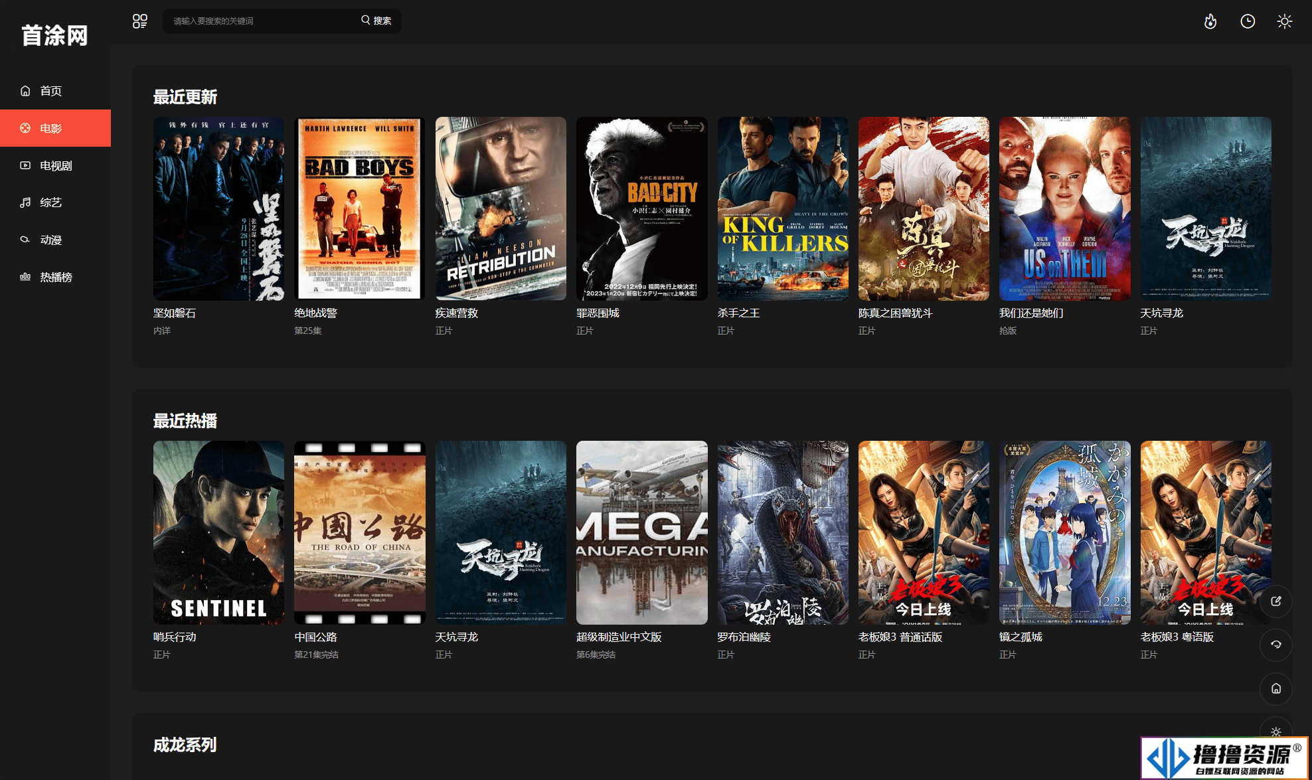The width and height of the screenshot is (1312, 780).
Task: Focus the keyword search input field
Action: tap(262, 21)
